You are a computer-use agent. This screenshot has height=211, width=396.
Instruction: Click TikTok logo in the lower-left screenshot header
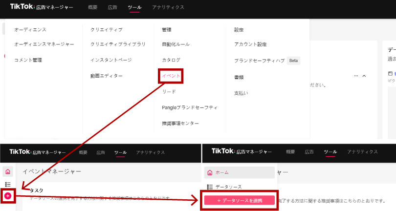pos(37,152)
